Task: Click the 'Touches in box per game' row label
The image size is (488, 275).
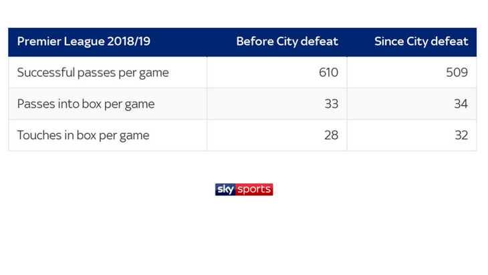Action: click(x=83, y=135)
